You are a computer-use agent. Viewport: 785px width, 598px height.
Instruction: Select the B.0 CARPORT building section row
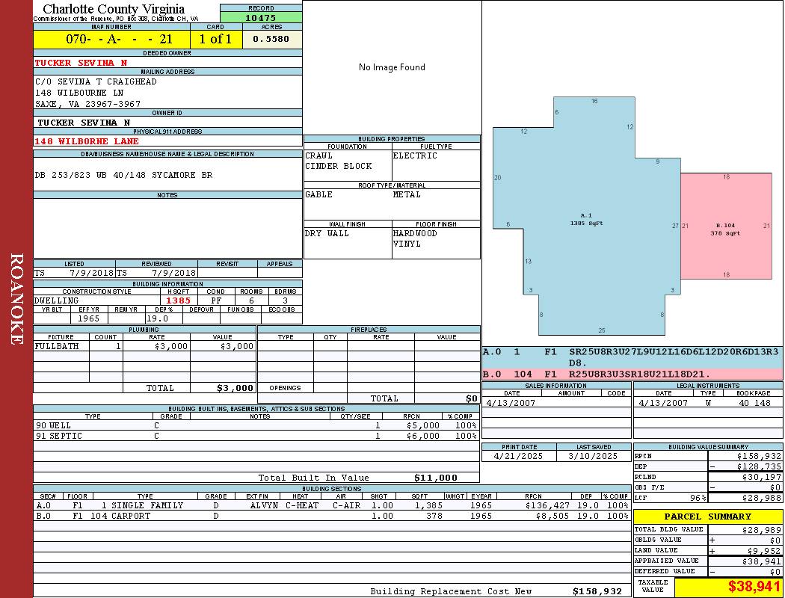329,516
